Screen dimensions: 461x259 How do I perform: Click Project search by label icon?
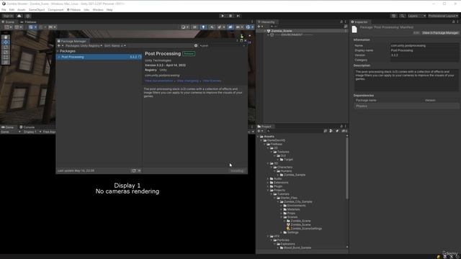(337, 131)
